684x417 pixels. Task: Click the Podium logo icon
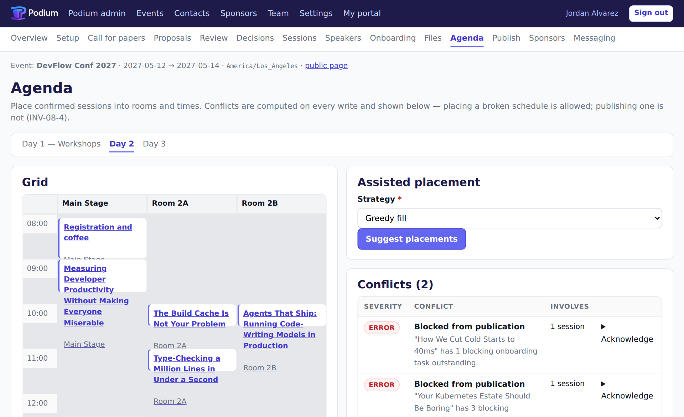(x=18, y=13)
